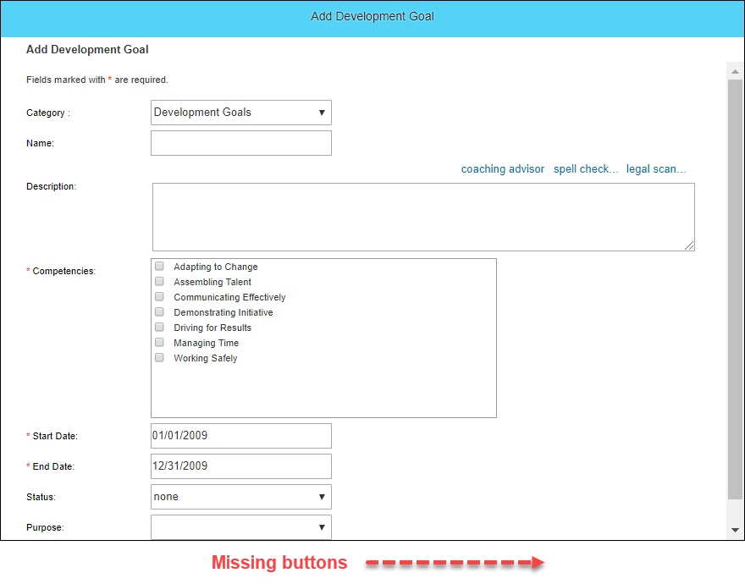Open the coaching advisor link
The image size is (745, 584).
click(503, 169)
